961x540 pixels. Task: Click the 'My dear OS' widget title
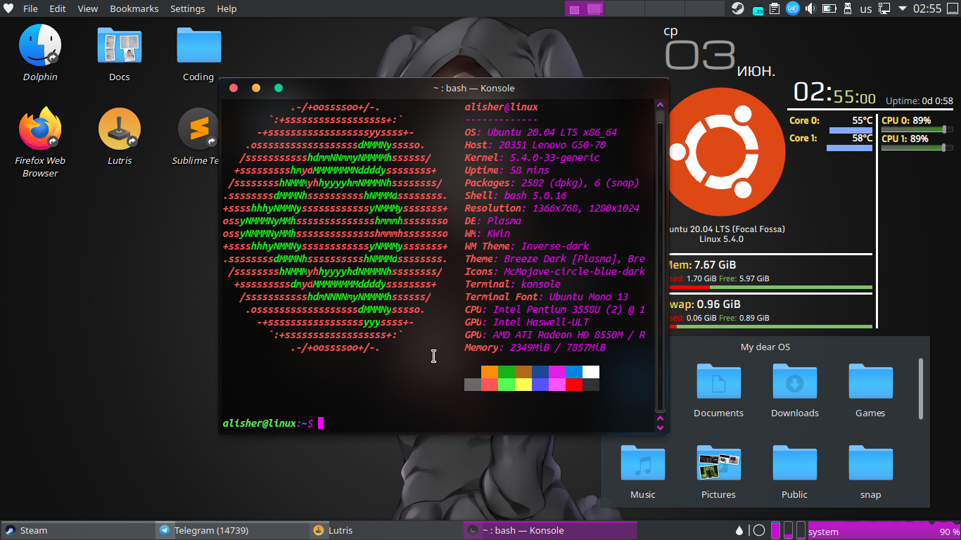click(765, 347)
